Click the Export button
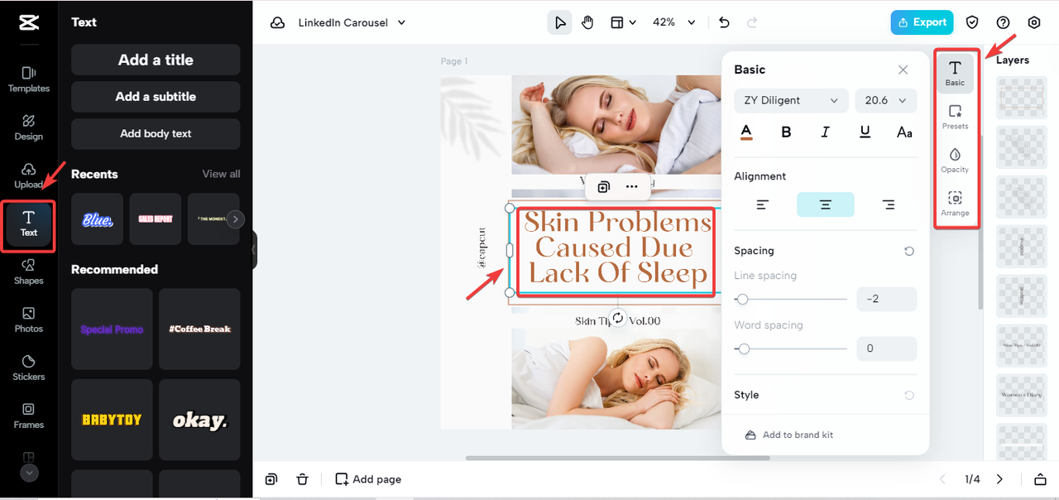Screen dimensions: 1059x500 pos(922,22)
